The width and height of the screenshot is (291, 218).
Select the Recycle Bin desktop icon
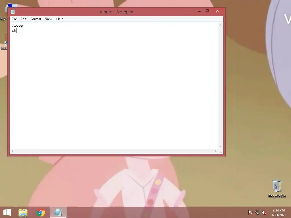[277, 188]
